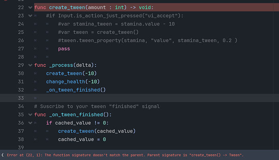Click line number 22 in the gutter
Screen dimensions: 279x160
(x=21, y=7)
